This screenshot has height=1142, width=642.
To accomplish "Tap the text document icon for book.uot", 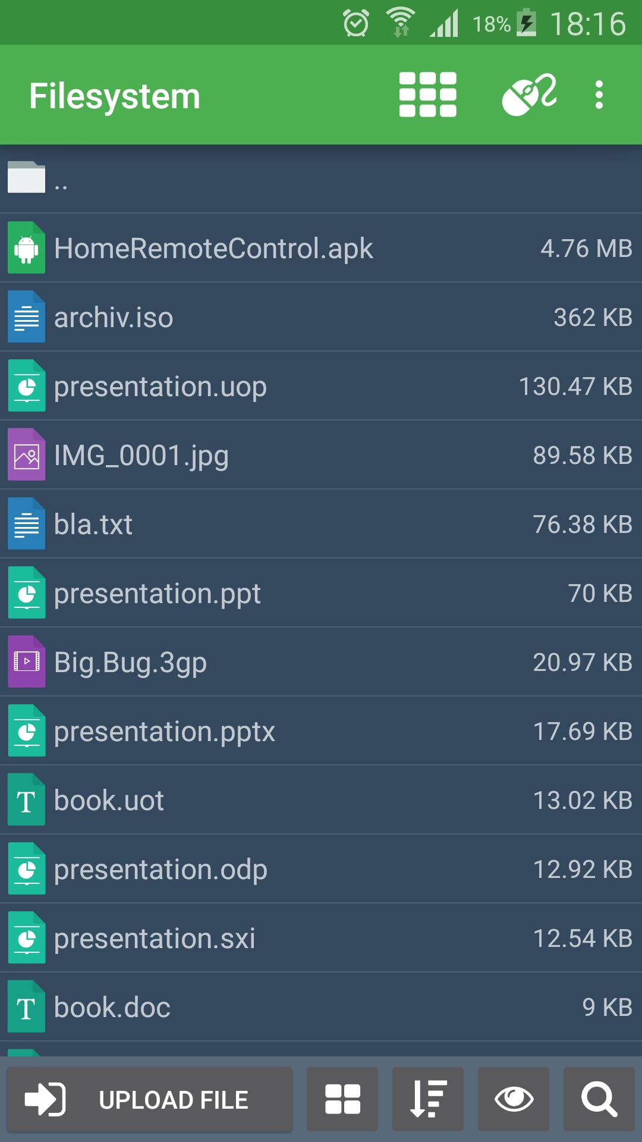I will 26,800.
